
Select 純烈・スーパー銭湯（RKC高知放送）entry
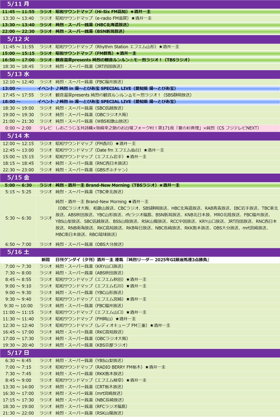point(89,332)
